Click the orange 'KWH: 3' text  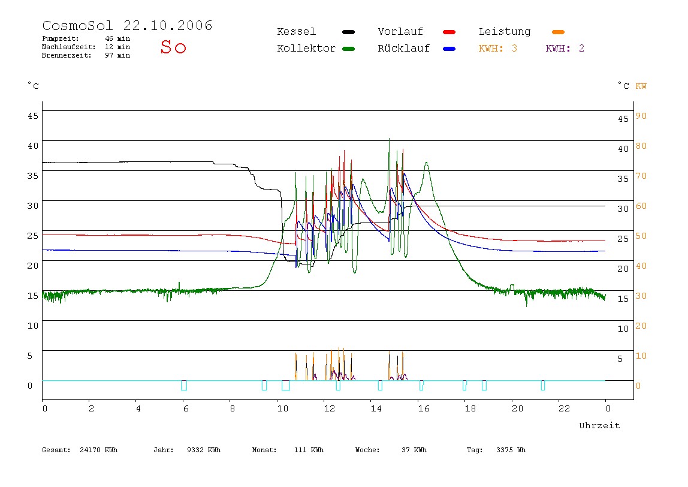click(498, 49)
